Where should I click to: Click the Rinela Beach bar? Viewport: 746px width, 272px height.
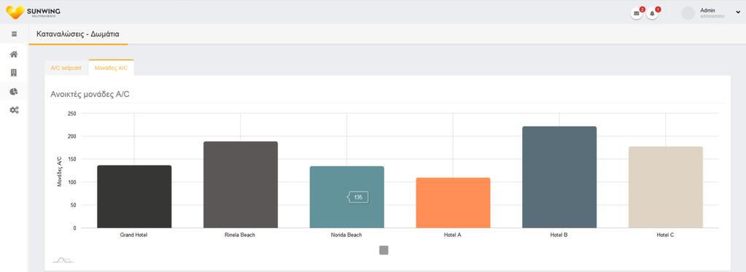241,184
